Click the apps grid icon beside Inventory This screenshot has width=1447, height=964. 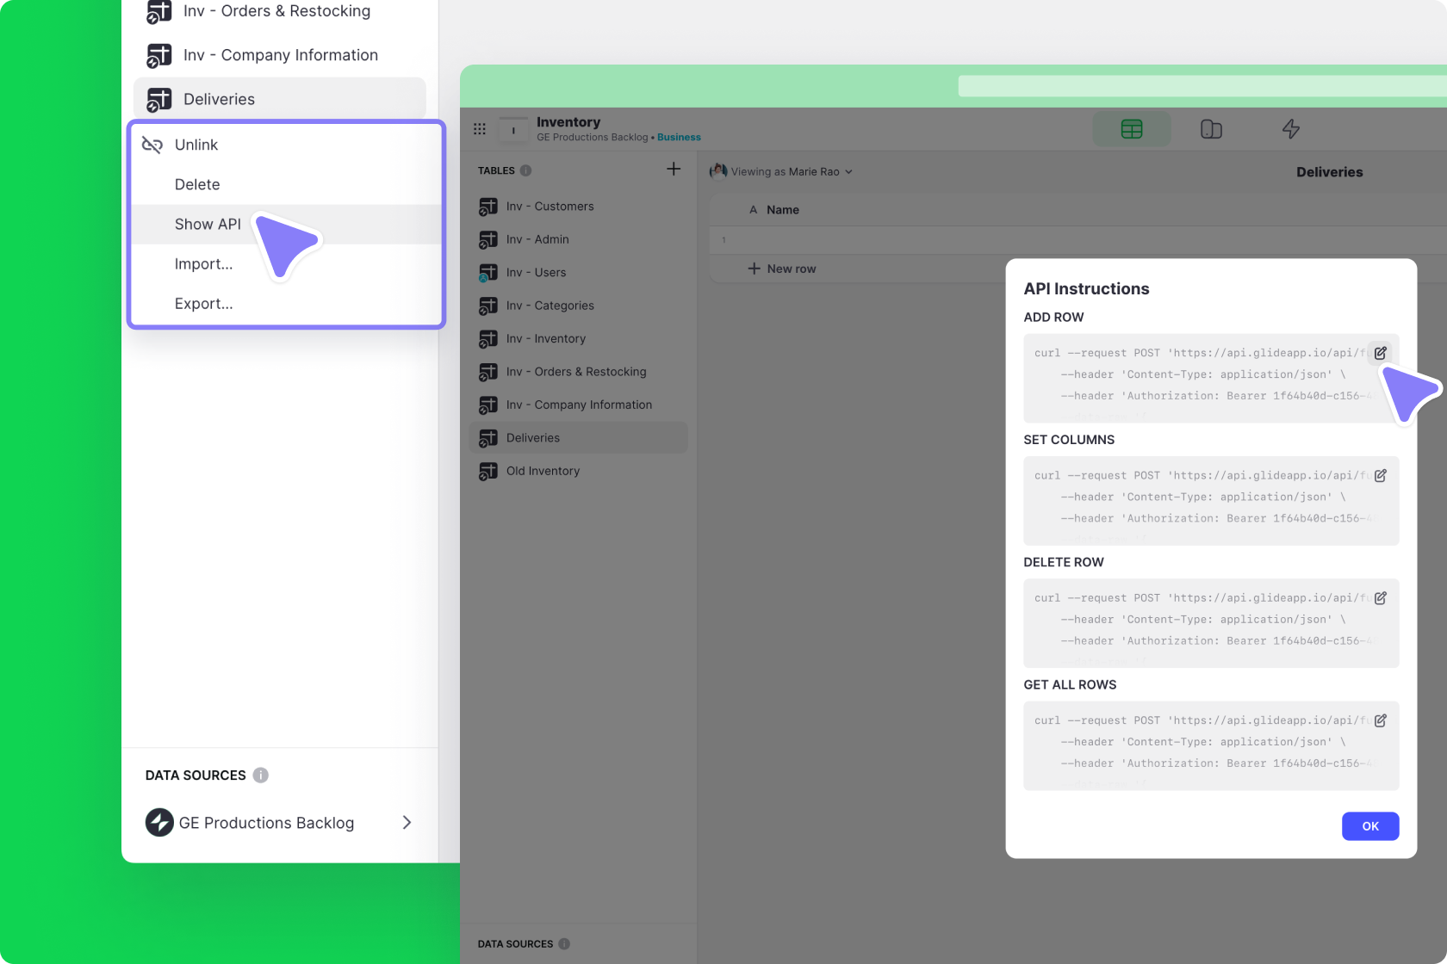(x=480, y=129)
